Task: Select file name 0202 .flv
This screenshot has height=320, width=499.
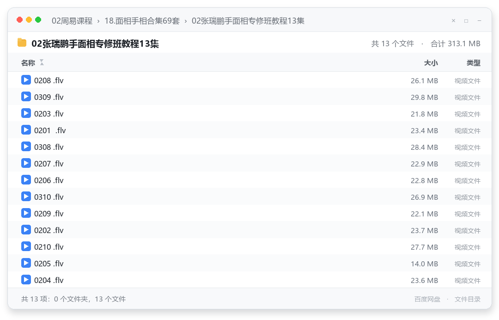Action: [x=49, y=230]
